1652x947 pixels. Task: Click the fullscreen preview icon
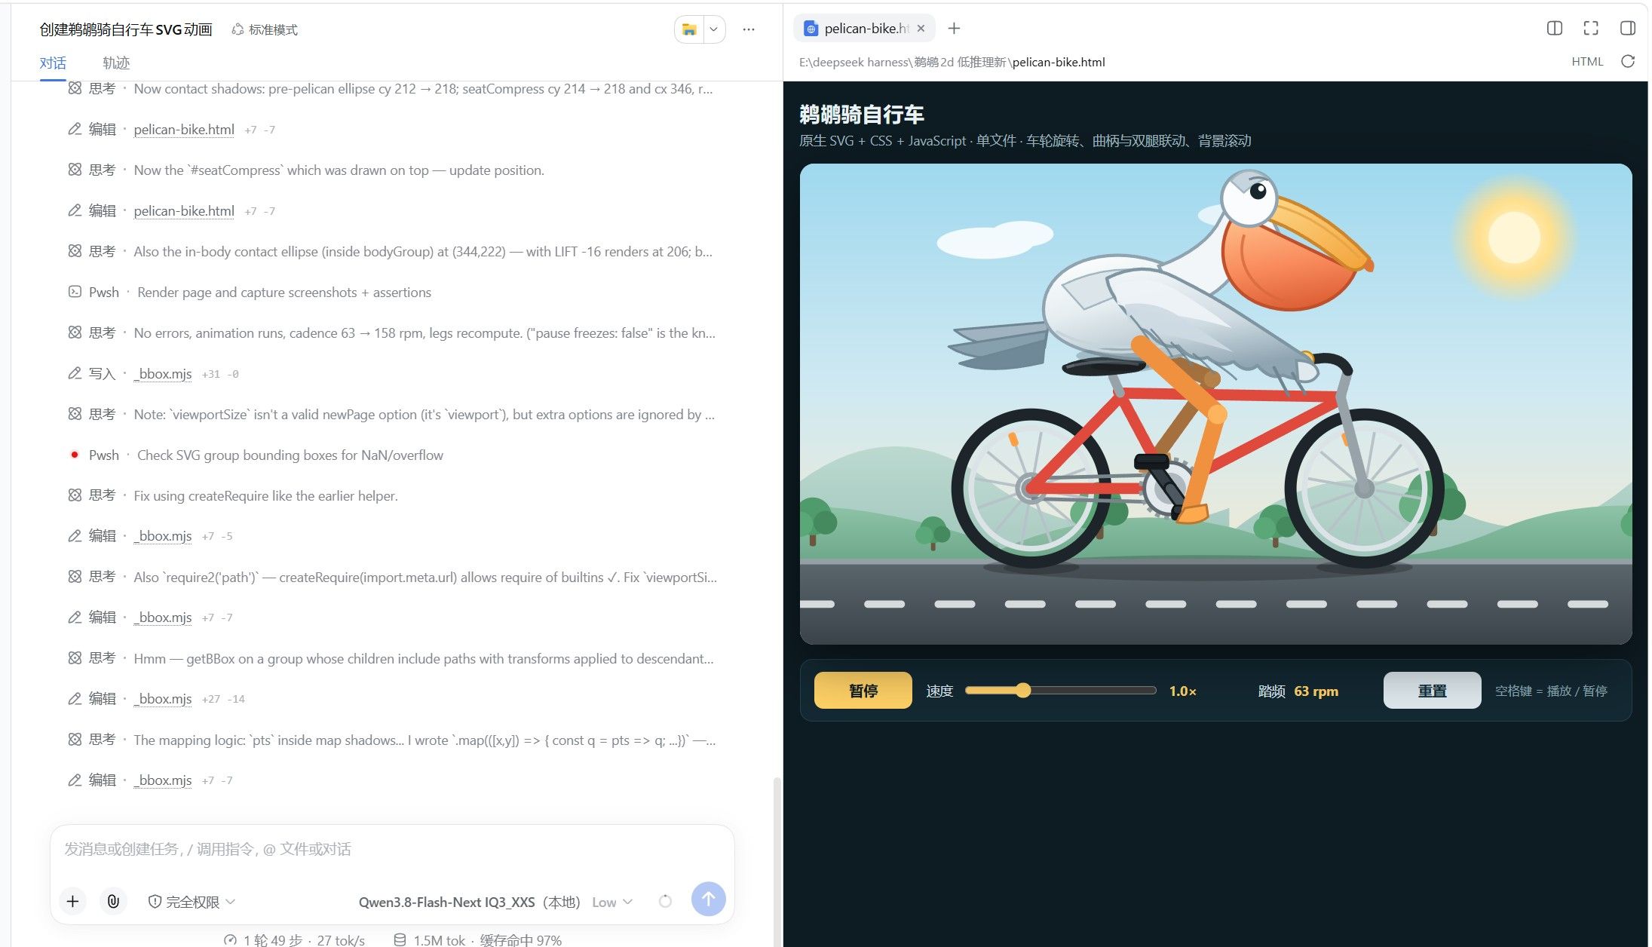coord(1591,28)
